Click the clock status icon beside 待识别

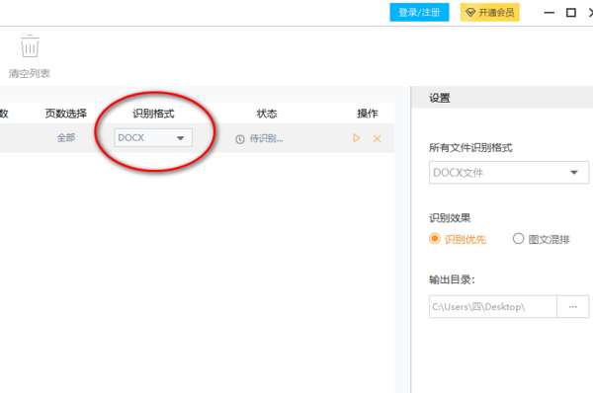point(240,139)
